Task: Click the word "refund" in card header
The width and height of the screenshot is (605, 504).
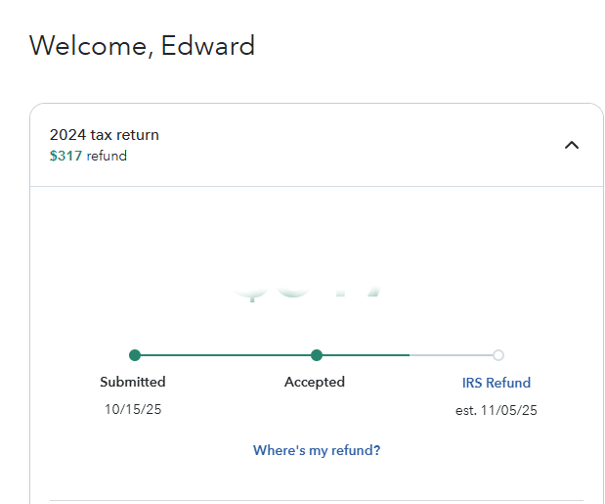Action: point(108,156)
